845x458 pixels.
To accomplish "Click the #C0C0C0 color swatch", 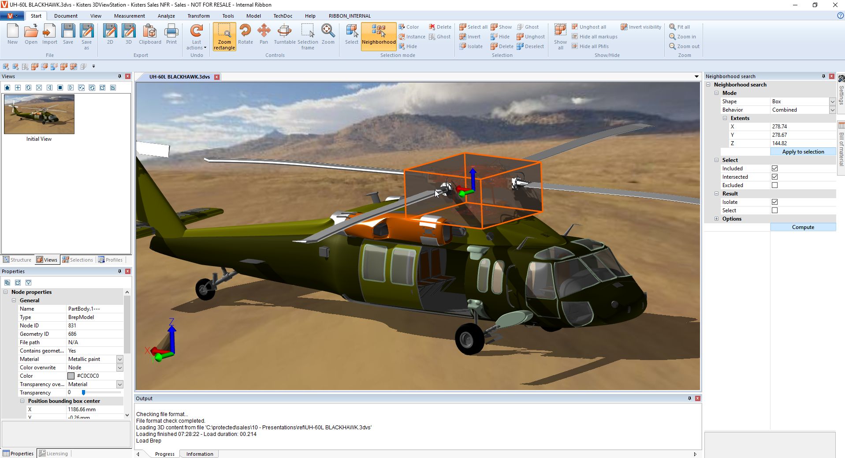I will 71,376.
